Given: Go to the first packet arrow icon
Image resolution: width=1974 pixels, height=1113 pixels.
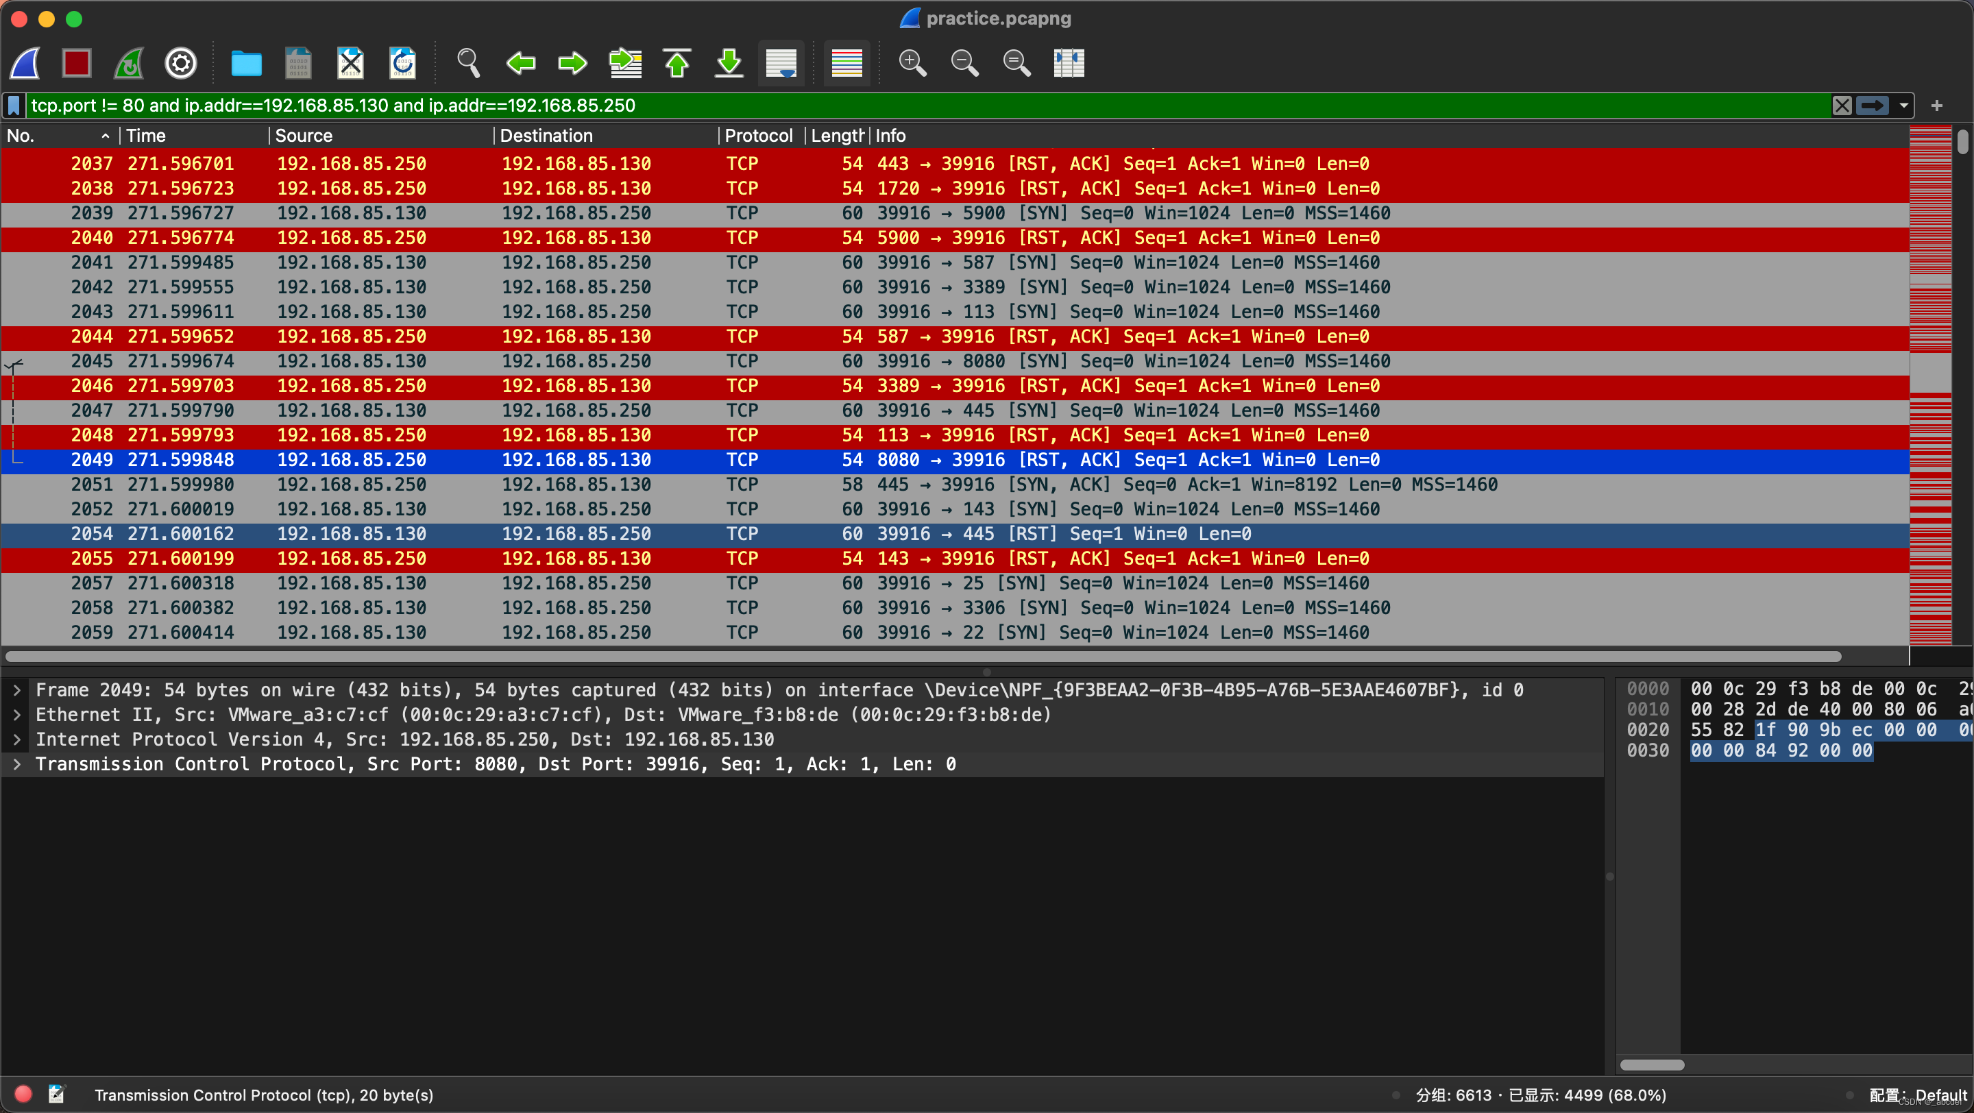Looking at the screenshot, I should [x=677, y=63].
